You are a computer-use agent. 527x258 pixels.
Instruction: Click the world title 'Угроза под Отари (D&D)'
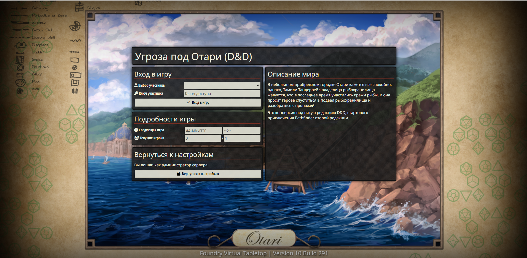coord(193,56)
